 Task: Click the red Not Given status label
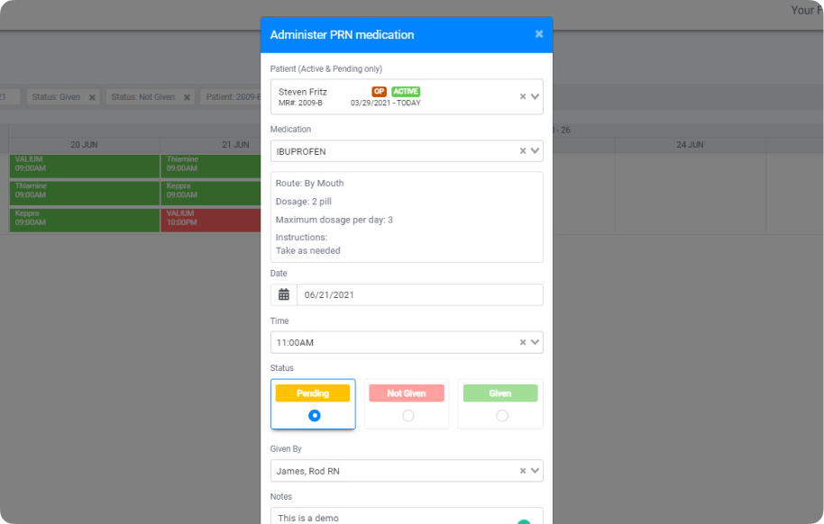coord(407,393)
